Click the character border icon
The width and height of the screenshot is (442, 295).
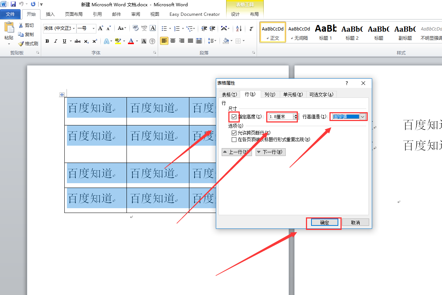click(x=153, y=28)
